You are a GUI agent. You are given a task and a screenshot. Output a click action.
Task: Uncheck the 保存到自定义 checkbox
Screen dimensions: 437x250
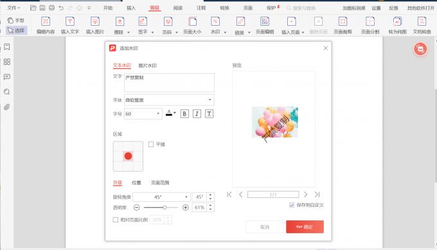tap(292, 205)
